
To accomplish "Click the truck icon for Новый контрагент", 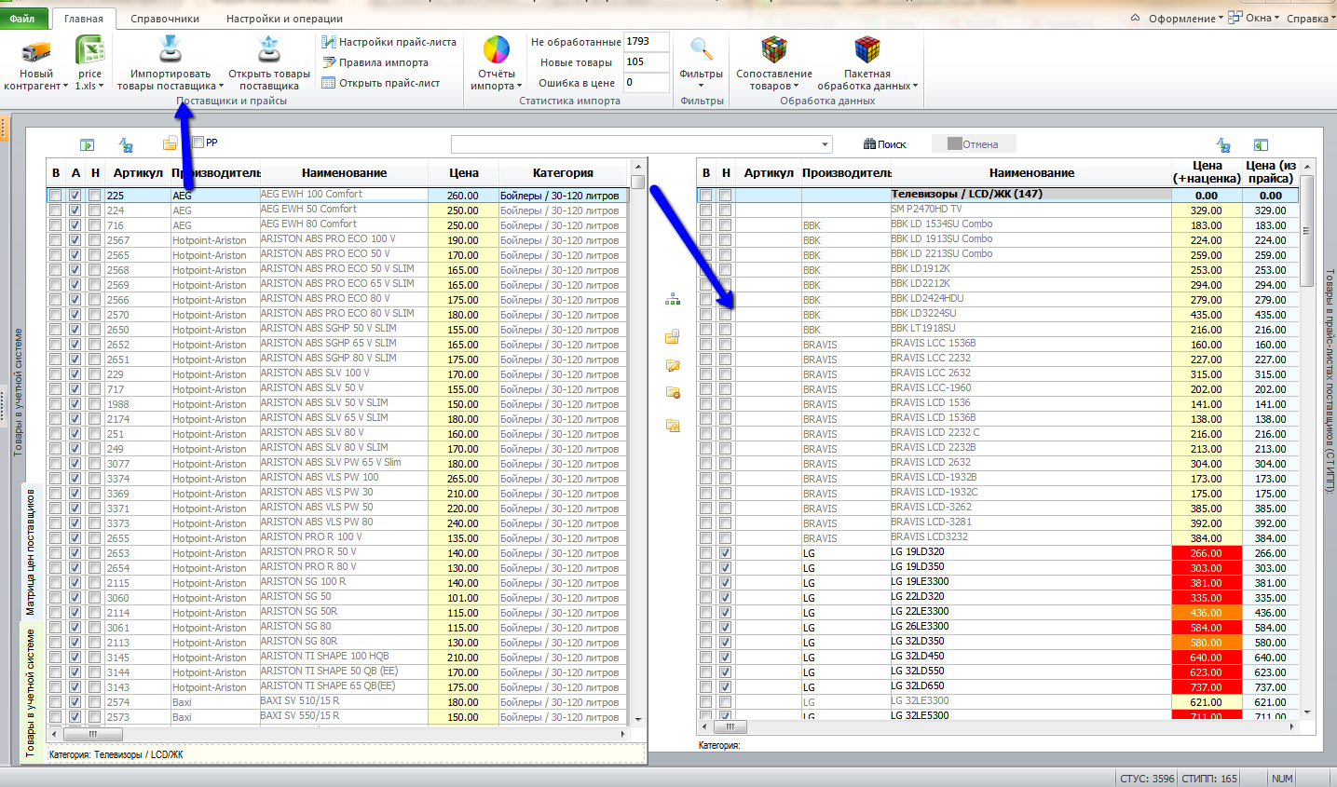I will pyautogui.click(x=35, y=51).
